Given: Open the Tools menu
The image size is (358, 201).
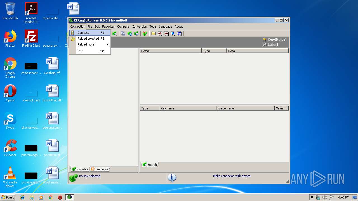Looking at the screenshot, I should (153, 27).
